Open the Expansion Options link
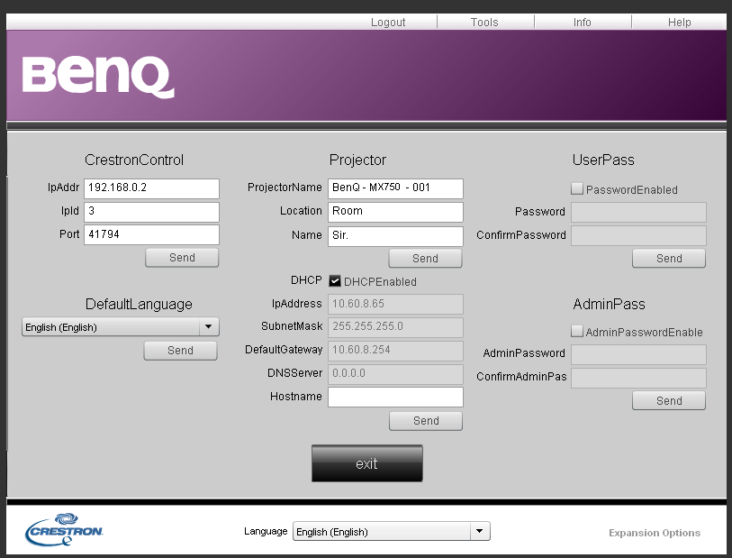The image size is (732, 558). point(655,533)
